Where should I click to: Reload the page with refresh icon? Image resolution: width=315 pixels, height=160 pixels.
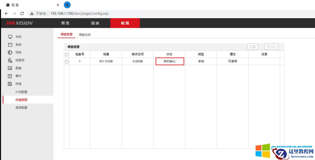(22, 13)
